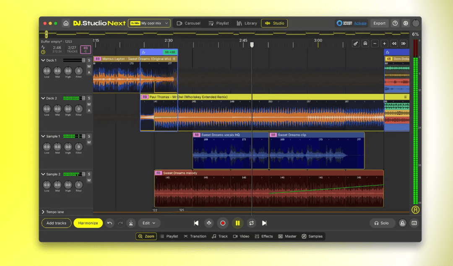The height and width of the screenshot is (266, 453).
Task: Click the scissors cut tool icon
Action: point(131,223)
